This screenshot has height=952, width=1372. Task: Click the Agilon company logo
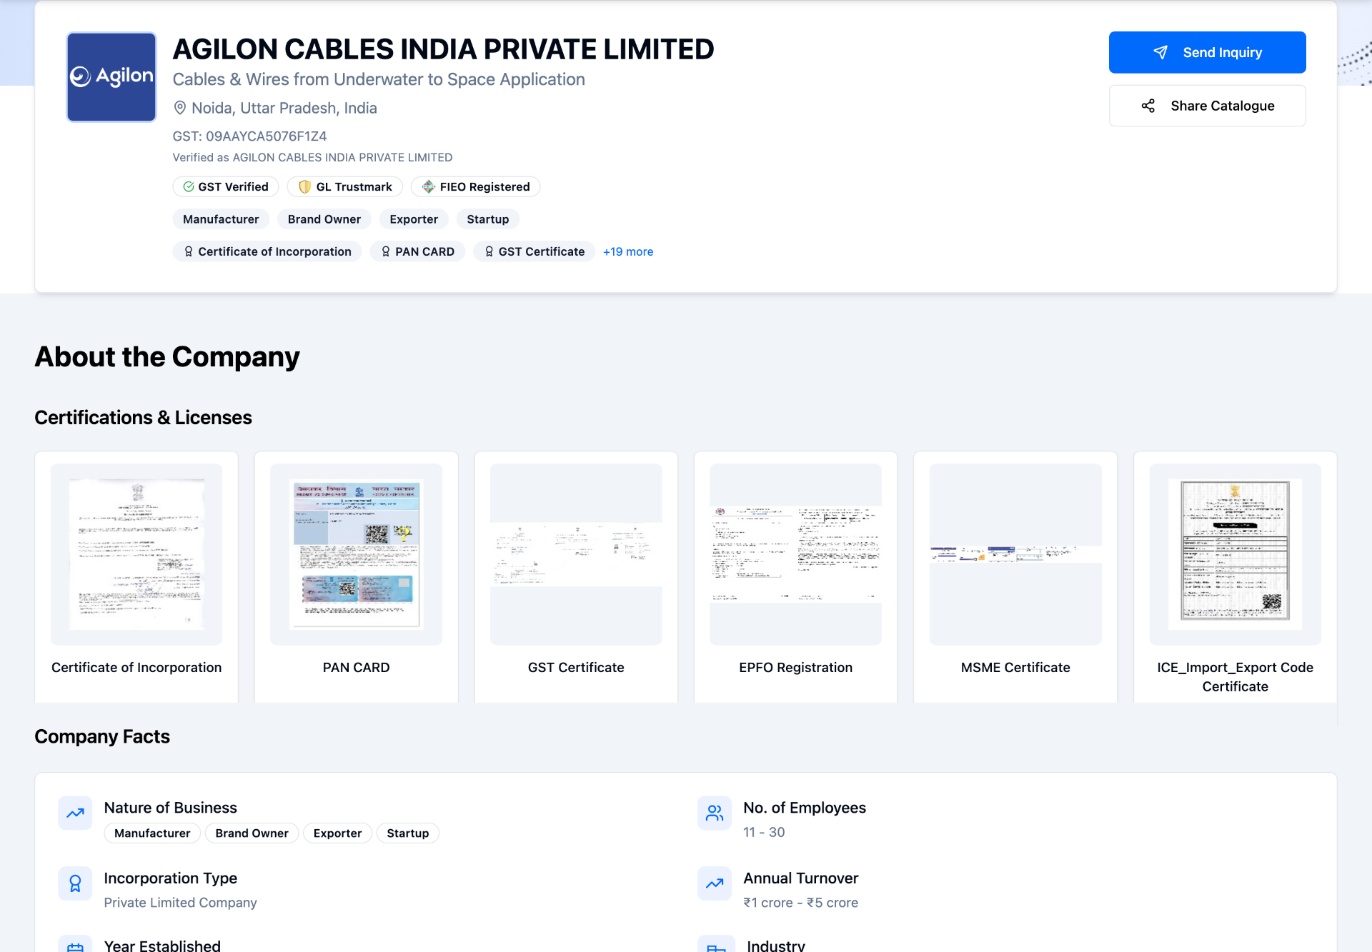[111, 77]
